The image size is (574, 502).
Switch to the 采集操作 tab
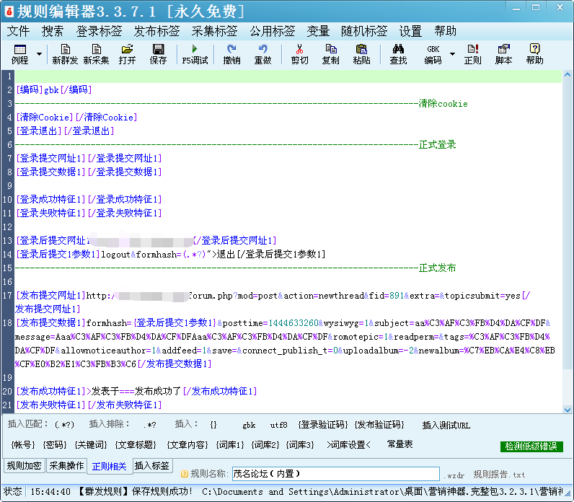(x=66, y=466)
